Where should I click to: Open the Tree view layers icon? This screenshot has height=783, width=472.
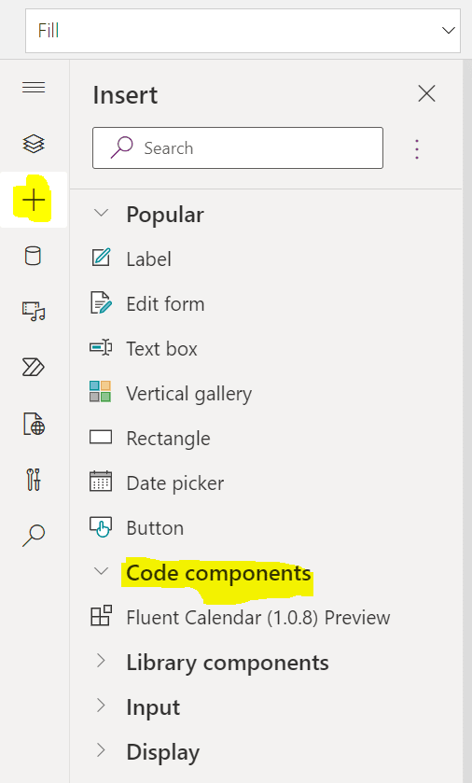click(x=34, y=144)
